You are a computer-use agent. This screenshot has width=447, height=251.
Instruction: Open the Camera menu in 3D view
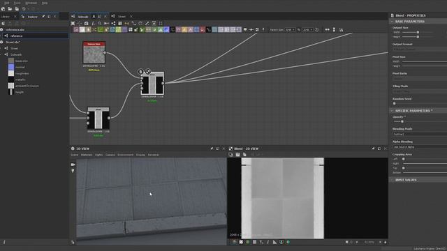click(x=110, y=155)
